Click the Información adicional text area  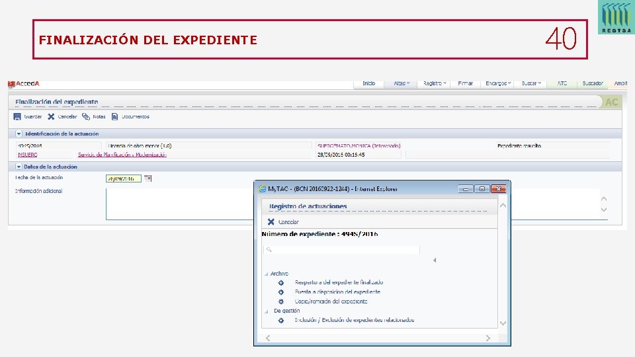(180, 204)
